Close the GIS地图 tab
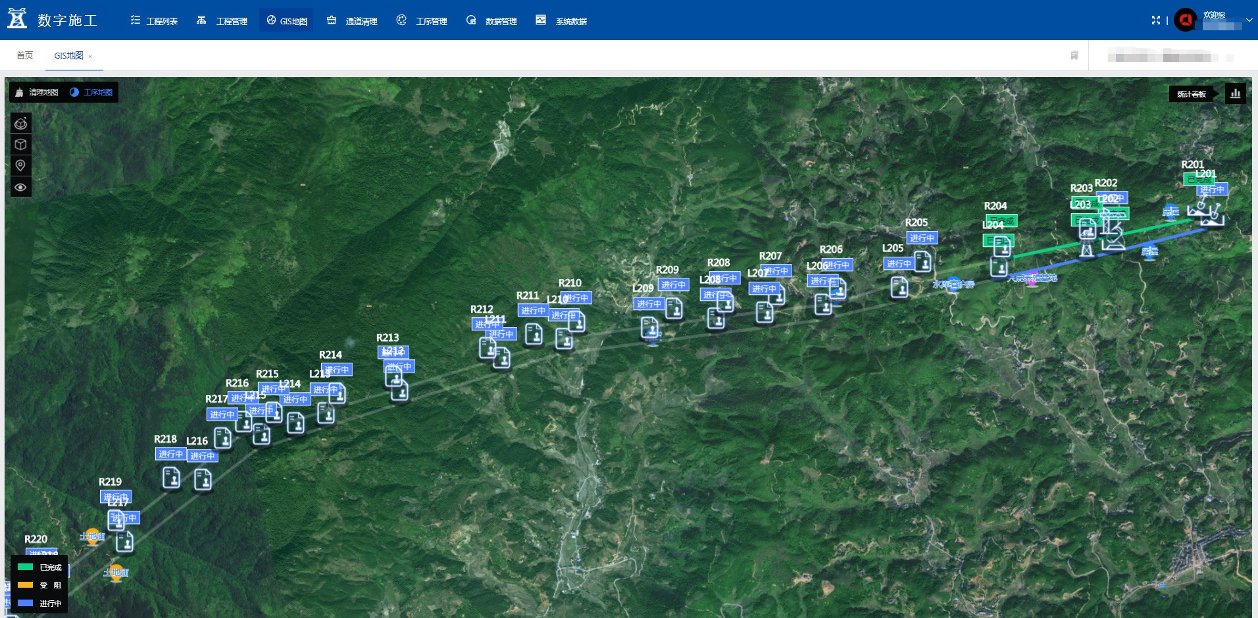Screen dimensions: 1258x618 point(90,57)
